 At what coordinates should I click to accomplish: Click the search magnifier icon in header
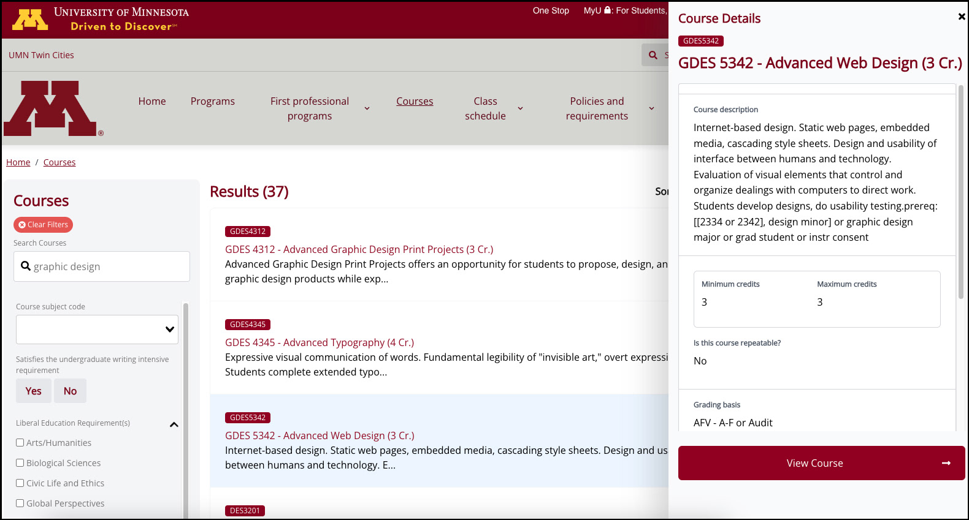pyautogui.click(x=653, y=55)
